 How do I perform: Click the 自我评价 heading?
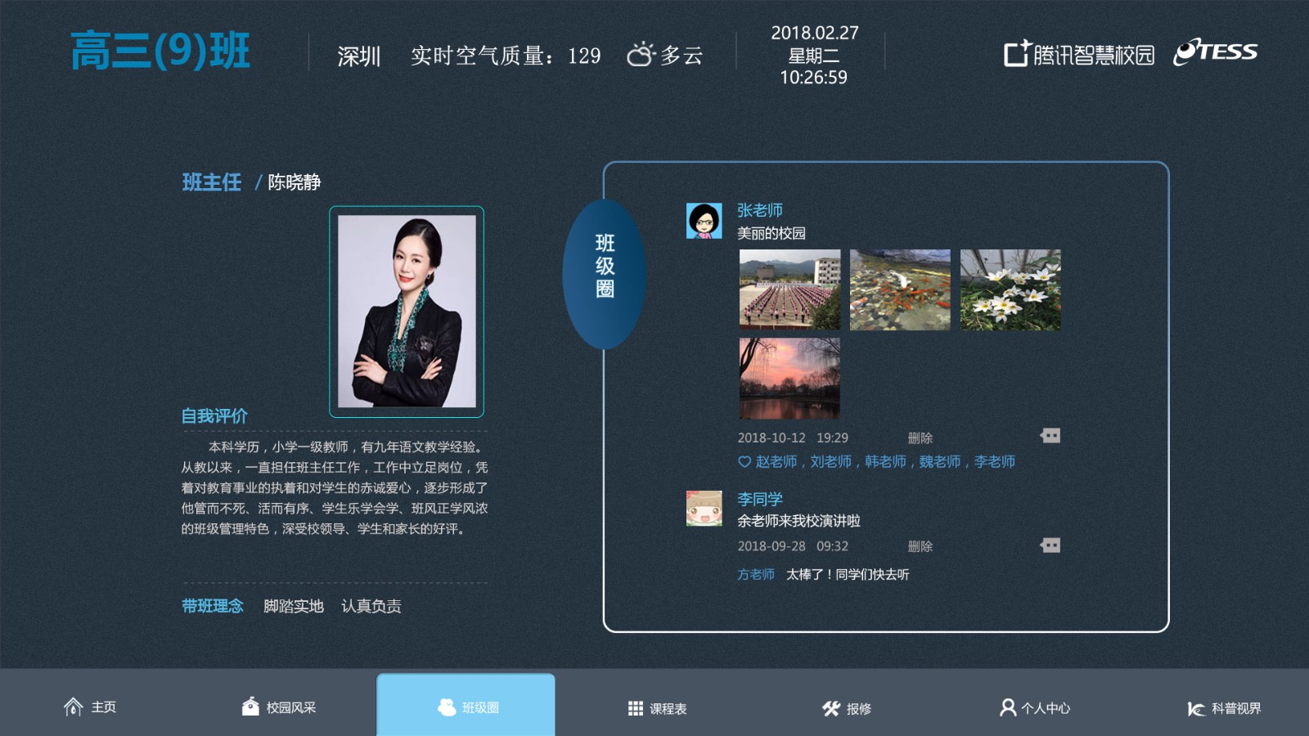click(x=214, y=415)
